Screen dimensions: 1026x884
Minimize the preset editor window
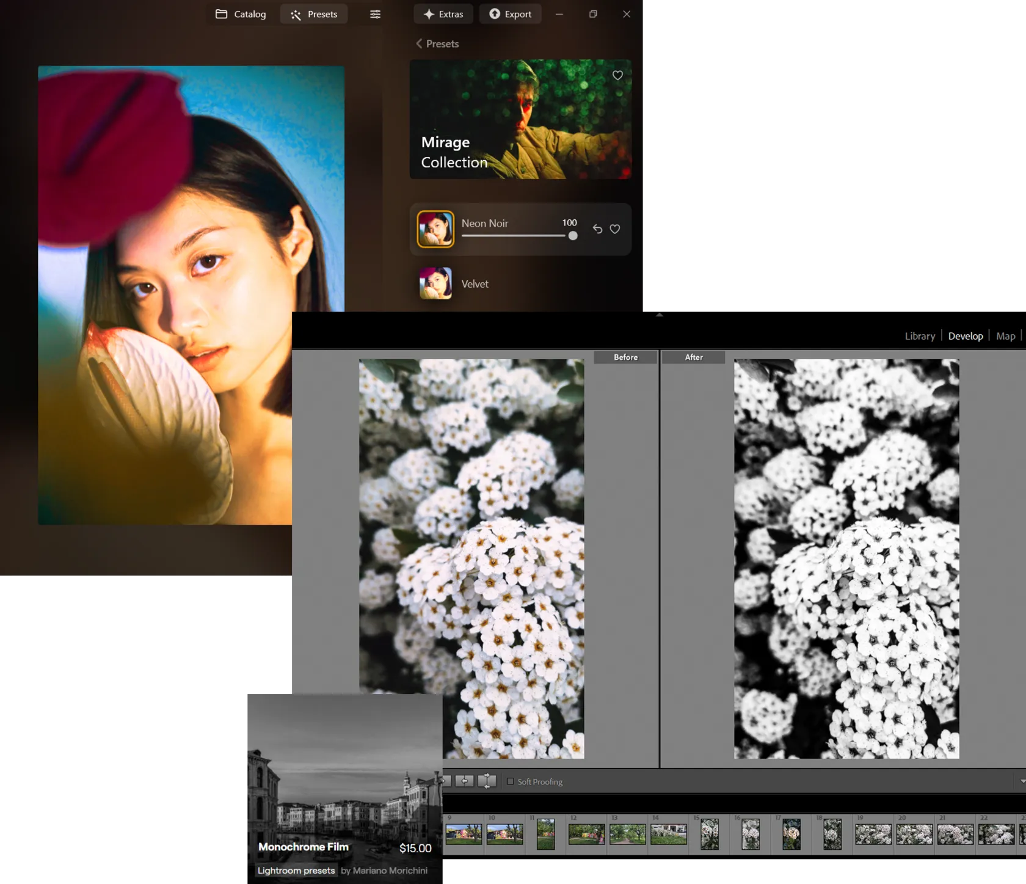(559, 14)
